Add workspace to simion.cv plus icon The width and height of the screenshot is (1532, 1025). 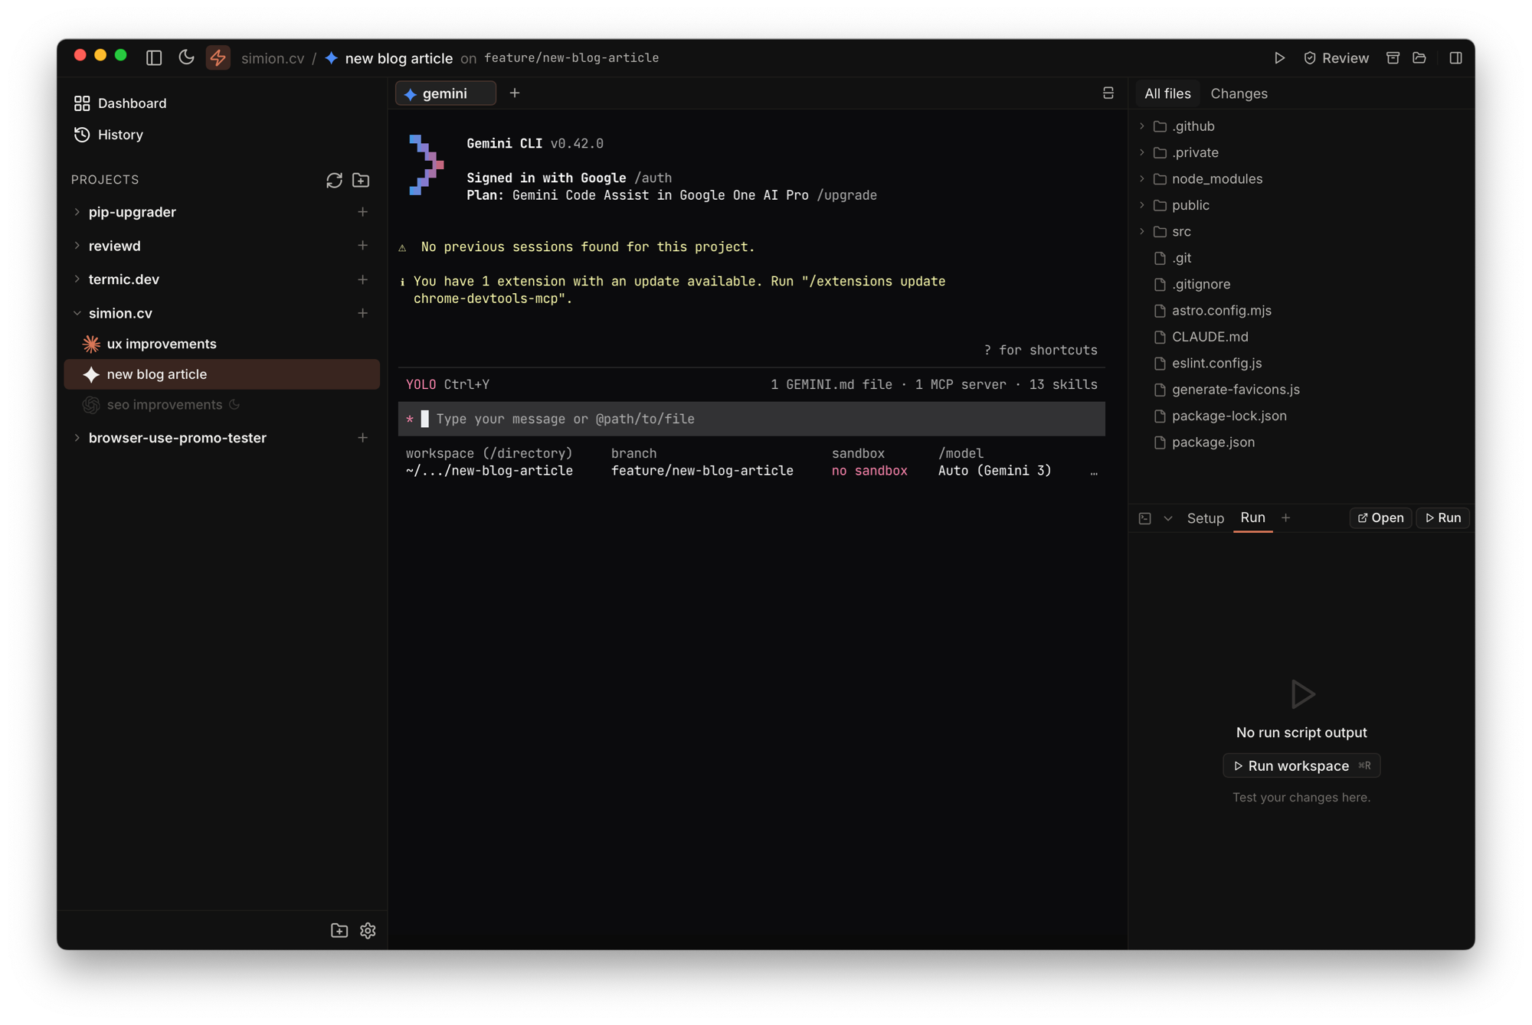(x=362, y=313)
